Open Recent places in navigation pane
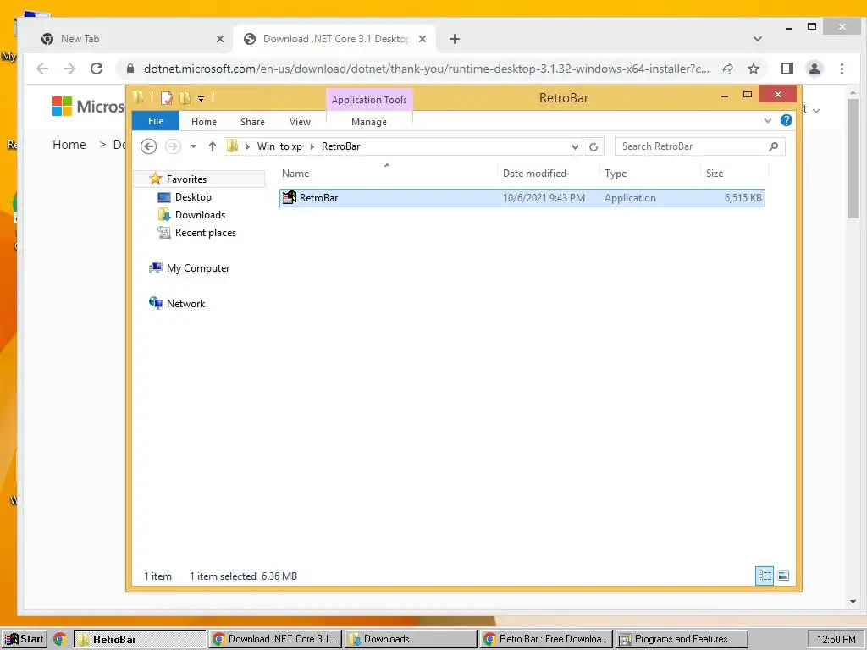 pyautogui.click(x=205, y=233)
